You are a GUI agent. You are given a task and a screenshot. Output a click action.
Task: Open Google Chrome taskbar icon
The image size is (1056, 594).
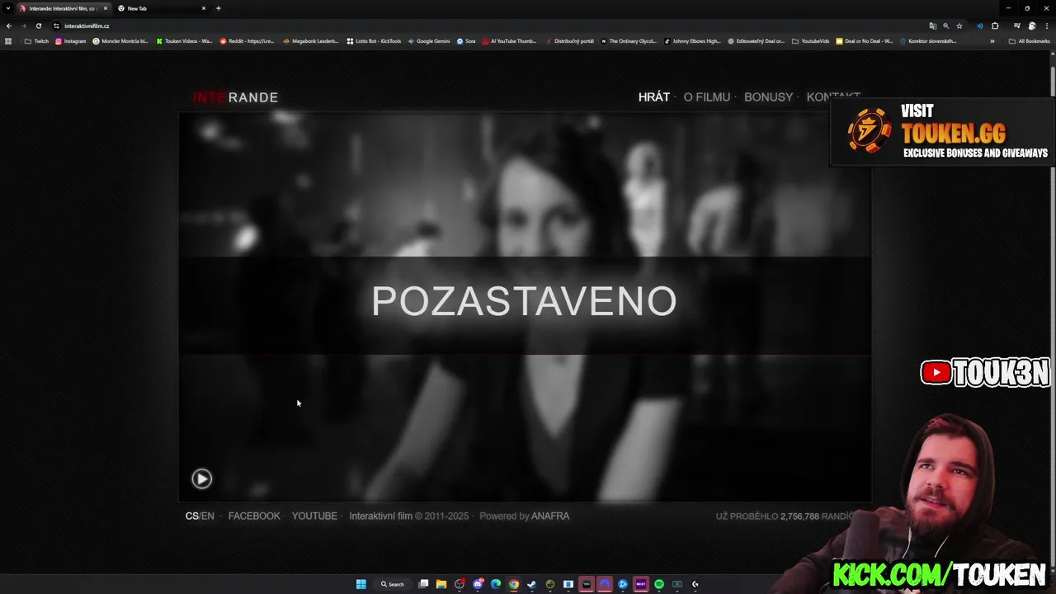514,584
